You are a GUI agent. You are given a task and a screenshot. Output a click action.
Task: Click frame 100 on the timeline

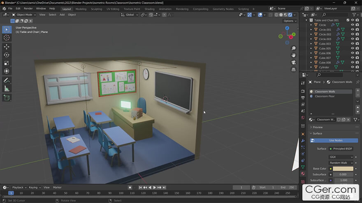click(121, 193)
